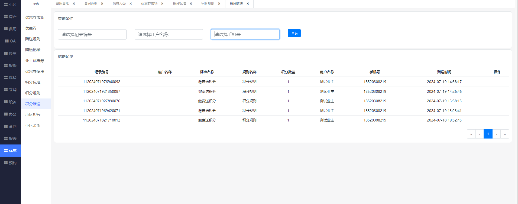Switch to the 积分标准 tab
Image resolution: width=518 pixels, height=204 pixels.
pyautogui.click(x=179, y=4)
